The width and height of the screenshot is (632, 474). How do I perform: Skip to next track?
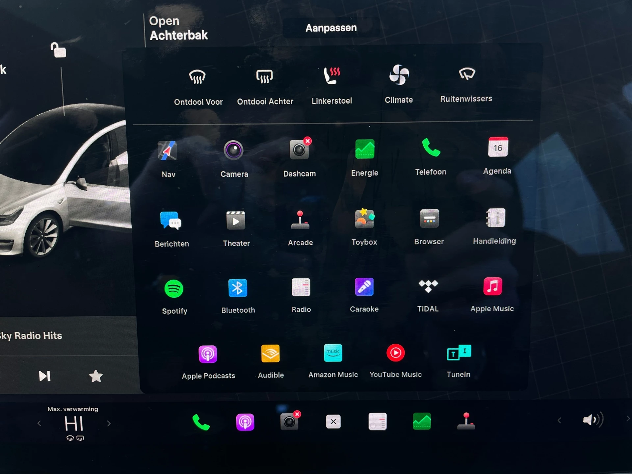click(x=45, y=376)
